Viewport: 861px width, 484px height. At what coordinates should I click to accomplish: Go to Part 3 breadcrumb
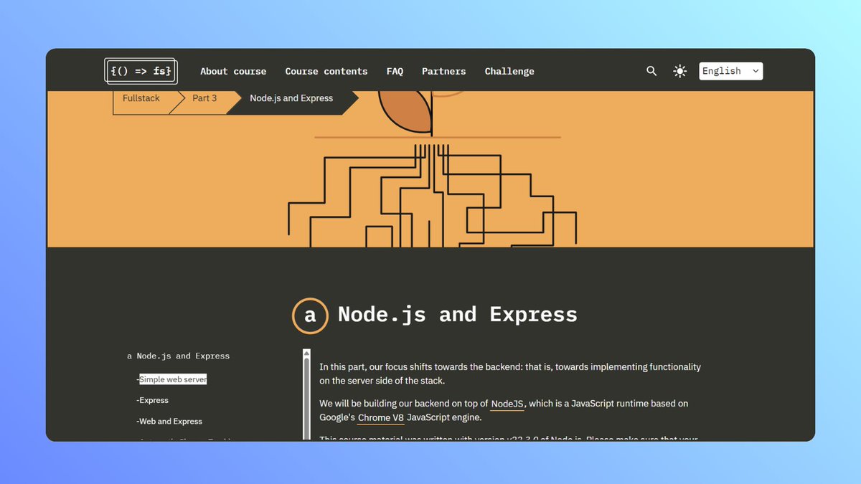click(x=204, y=98)
